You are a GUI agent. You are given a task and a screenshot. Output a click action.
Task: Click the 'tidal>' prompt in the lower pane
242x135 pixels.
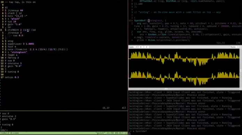coord(4,130)
